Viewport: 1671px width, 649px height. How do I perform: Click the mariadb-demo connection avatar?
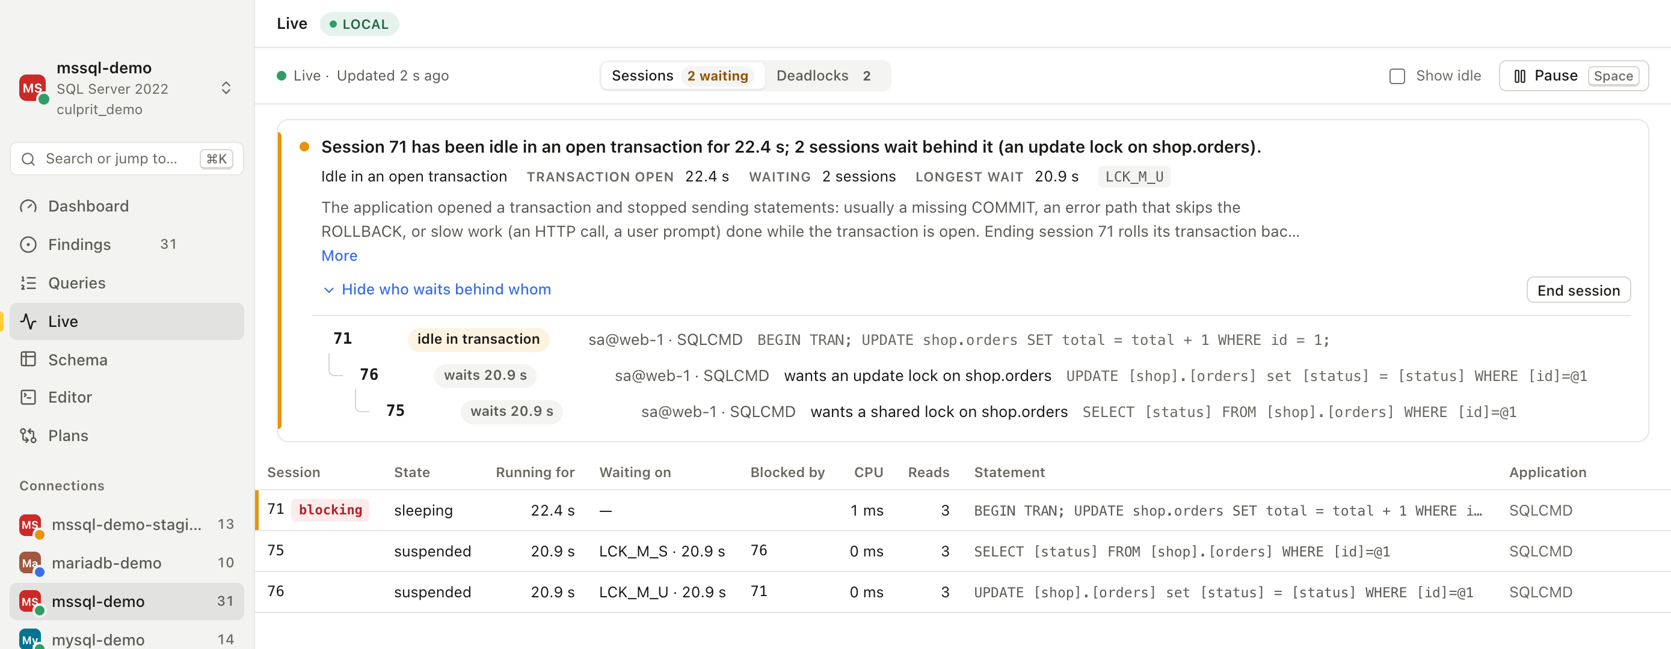coord(31,563)
